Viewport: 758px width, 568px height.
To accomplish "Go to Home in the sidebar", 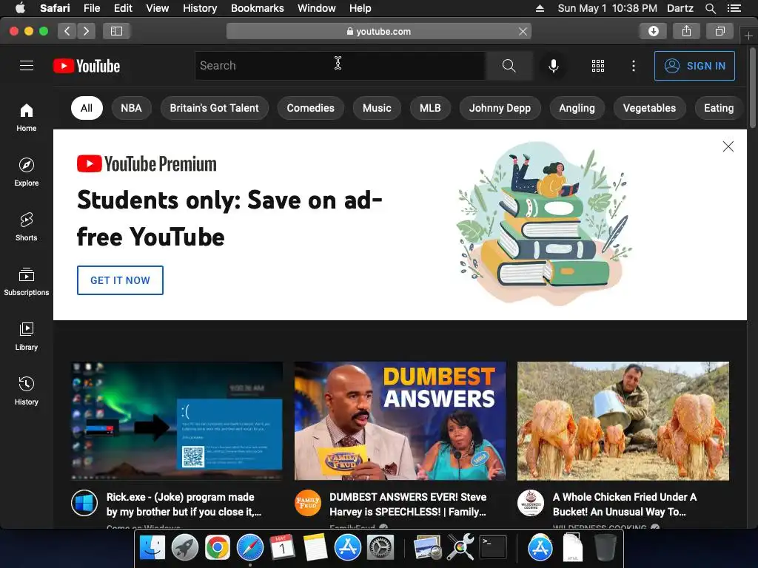I will (27, 118).
